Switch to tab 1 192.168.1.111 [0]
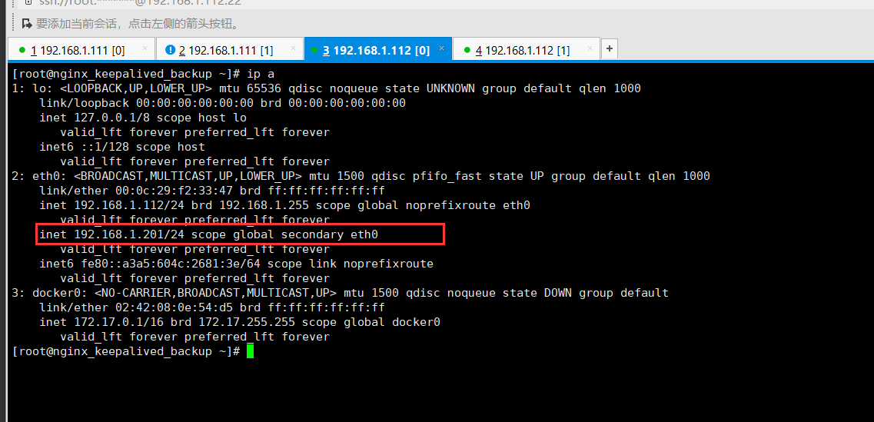Viewport: 874px width, 422px height. pos(81,50)
